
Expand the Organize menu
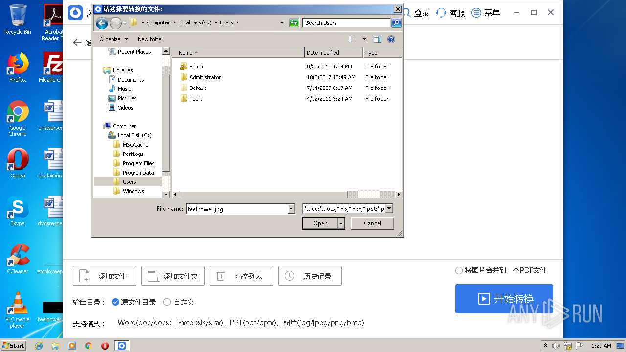tap(114, 39)
